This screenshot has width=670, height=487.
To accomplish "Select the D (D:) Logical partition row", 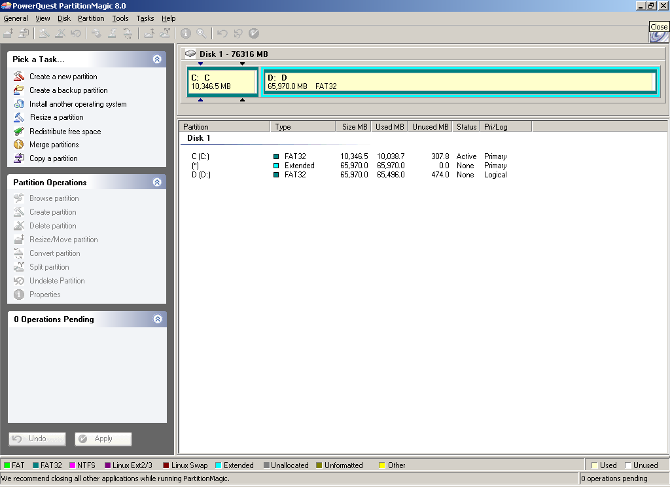I will click(349, 175).
